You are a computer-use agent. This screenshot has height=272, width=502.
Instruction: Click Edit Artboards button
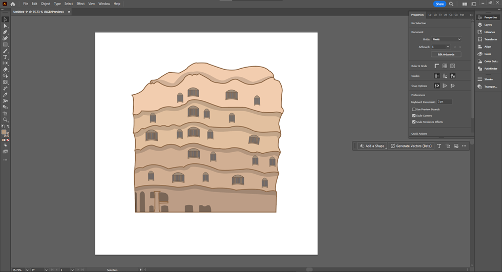(446, 54)
